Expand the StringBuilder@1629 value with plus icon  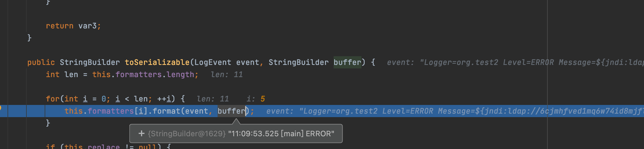point(142,133)
